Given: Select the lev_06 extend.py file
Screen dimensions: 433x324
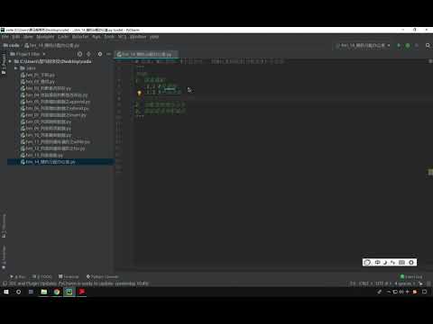Looking at the screenshot, I should tap(55, 108).
